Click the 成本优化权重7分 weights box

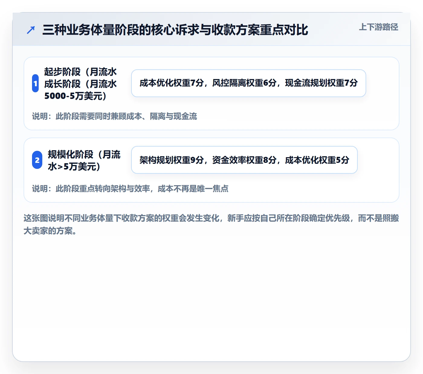[249, 83]
